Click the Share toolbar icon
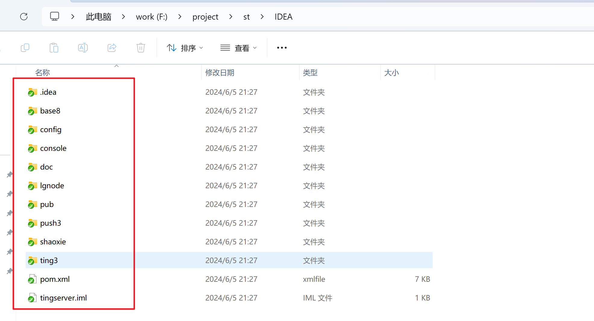594x321 pixels. [112, 48]
